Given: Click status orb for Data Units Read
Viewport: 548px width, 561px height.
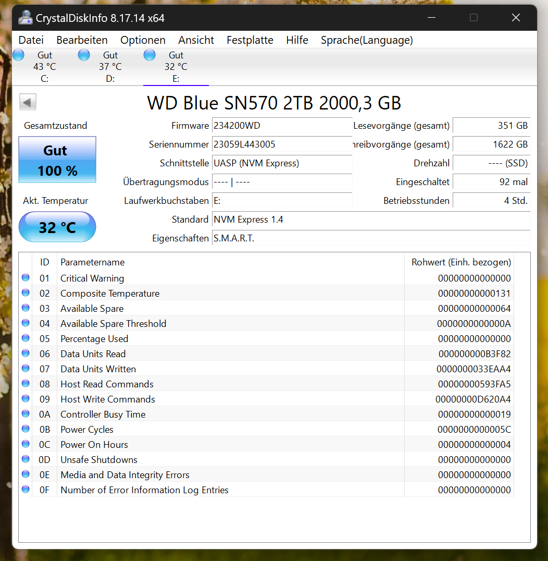Looking at the screenshot, I should pyautogui.click(x=26, y=353).
